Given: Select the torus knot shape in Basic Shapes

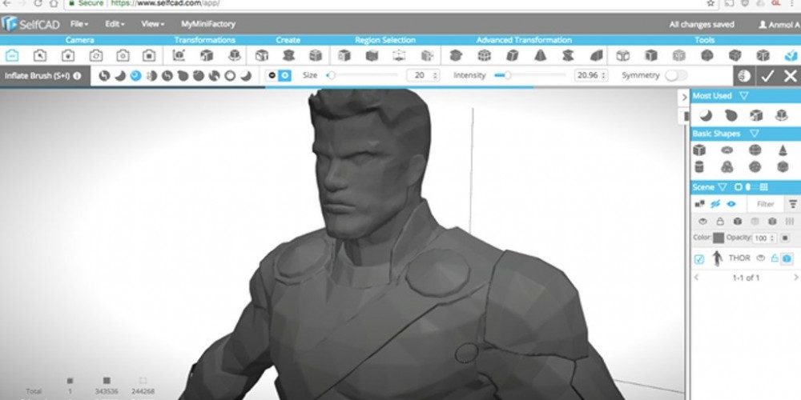Looking at the screenshot, I should [x=727, y=167].
